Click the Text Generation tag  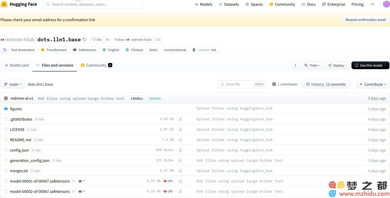click(19, 50)
